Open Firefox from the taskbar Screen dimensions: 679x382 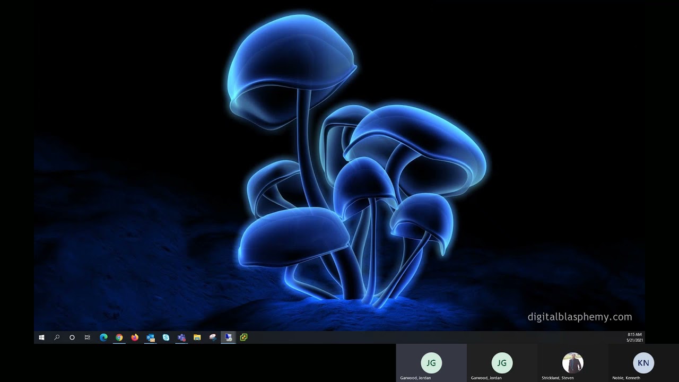coord(135,337)
